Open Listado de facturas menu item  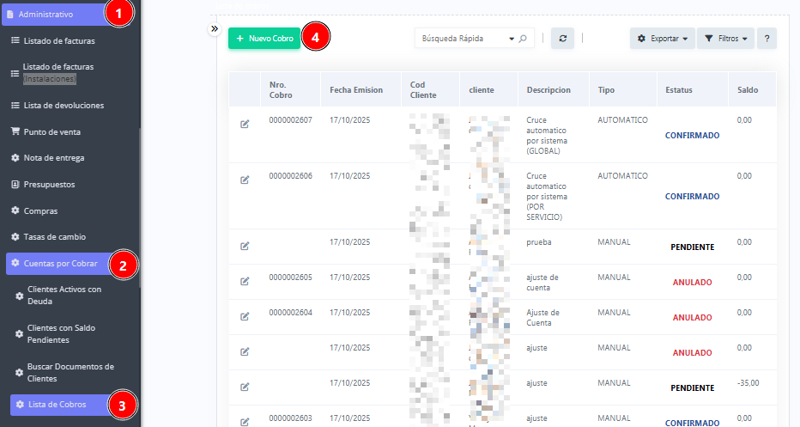(58, 40)
